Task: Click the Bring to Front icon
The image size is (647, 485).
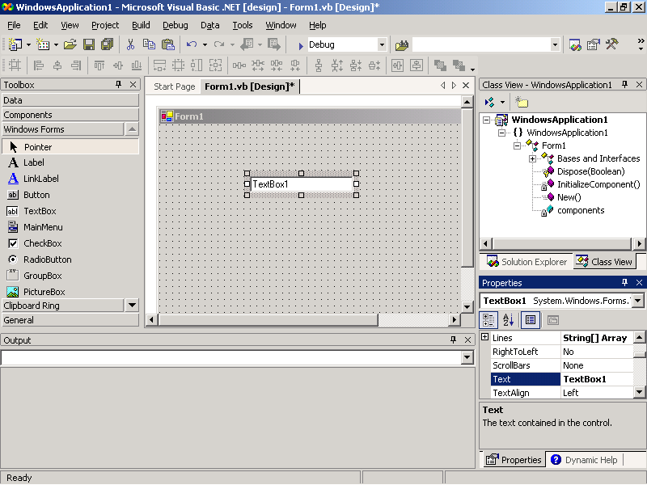Action: pos(440,65)
